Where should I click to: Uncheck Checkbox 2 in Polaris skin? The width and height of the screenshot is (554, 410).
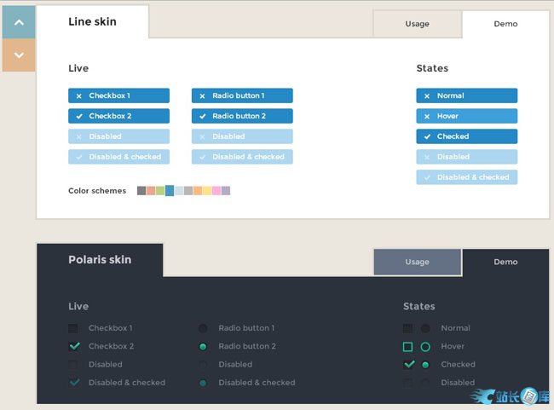pyautogui.click(x=74, y=346)
